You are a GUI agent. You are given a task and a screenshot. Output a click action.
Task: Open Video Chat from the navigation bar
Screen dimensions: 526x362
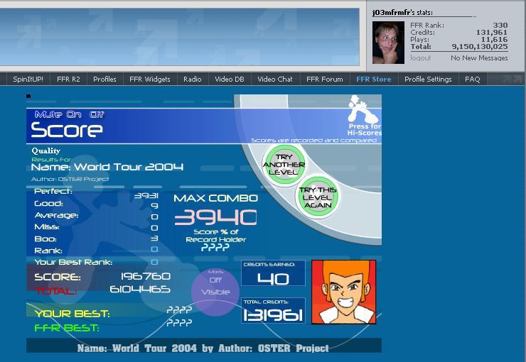[x=275, y=79]
